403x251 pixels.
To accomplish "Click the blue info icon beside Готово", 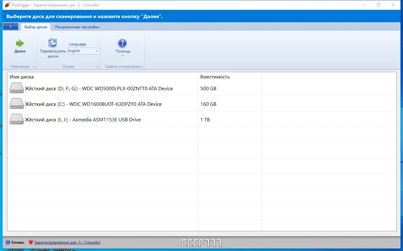I will pyautogui.click(x=8, y=242).
